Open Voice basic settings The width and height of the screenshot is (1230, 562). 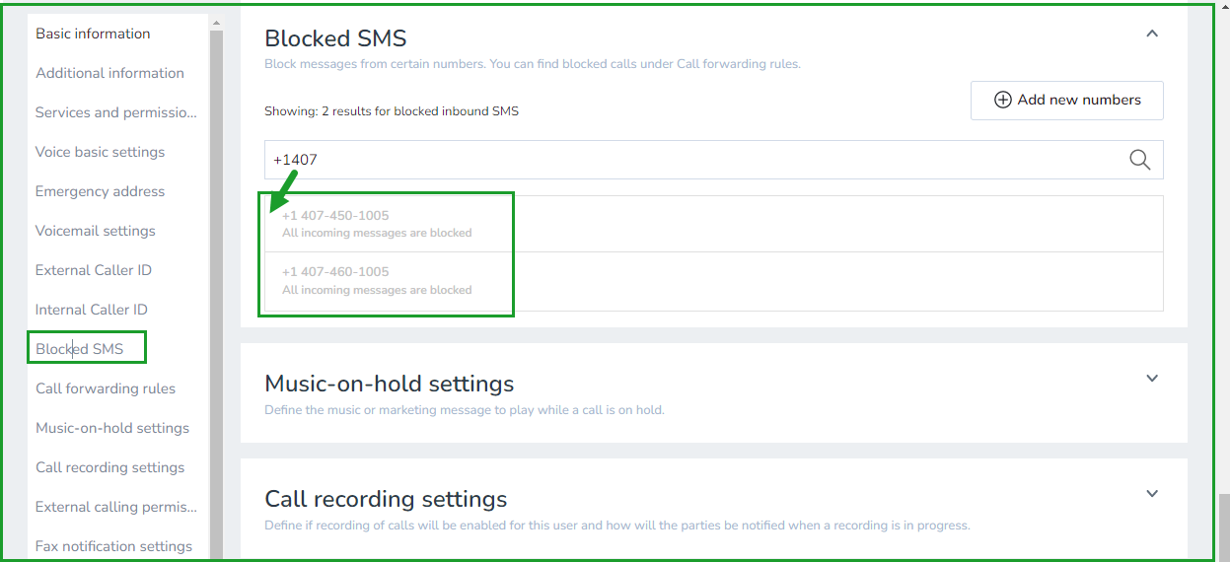[100, 152]
